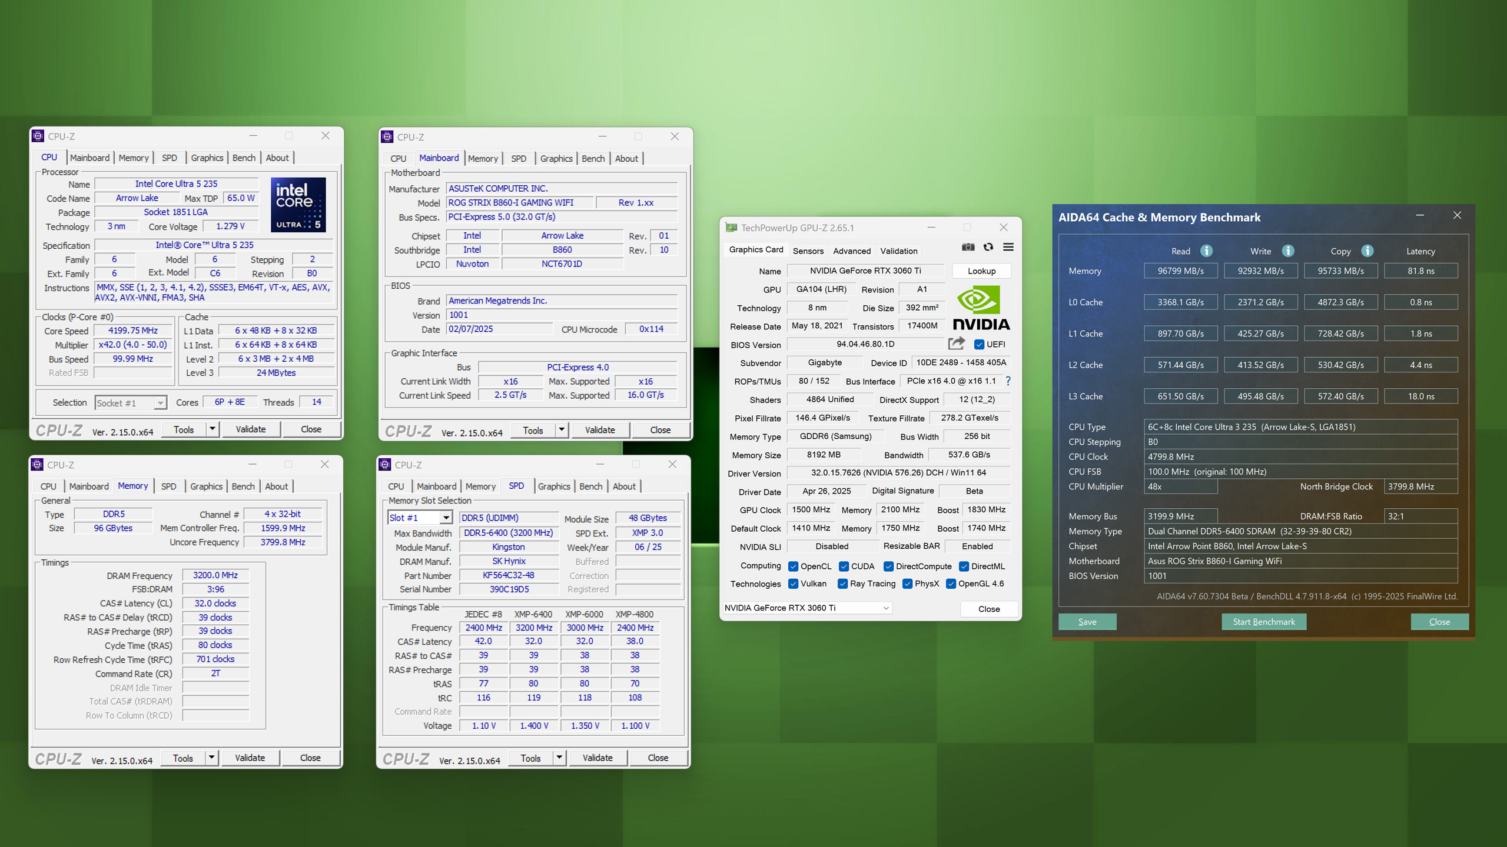Click Close button in AIDA64 benchmark window
The height and width of the screenshot is (847, 1507).
click(1439, 622)
